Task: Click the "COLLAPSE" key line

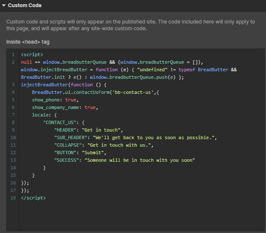Action: (x=103, y=145)
